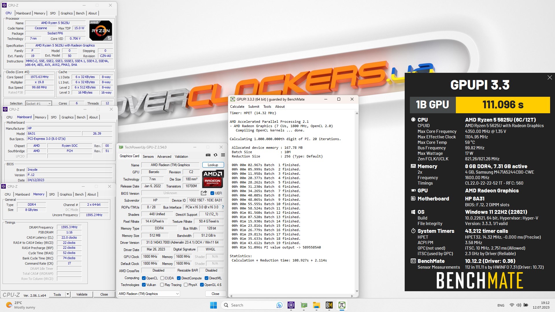Click the taskbar Search field

coord(252,305)
